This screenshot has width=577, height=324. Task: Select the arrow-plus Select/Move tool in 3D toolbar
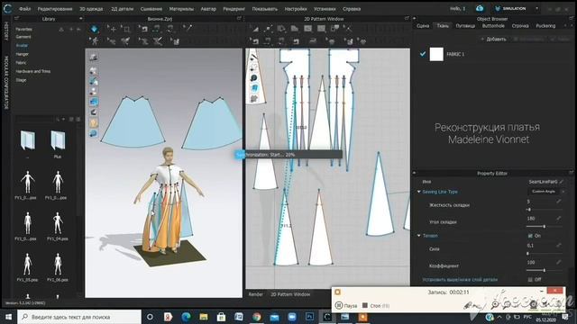coord(112,29)
